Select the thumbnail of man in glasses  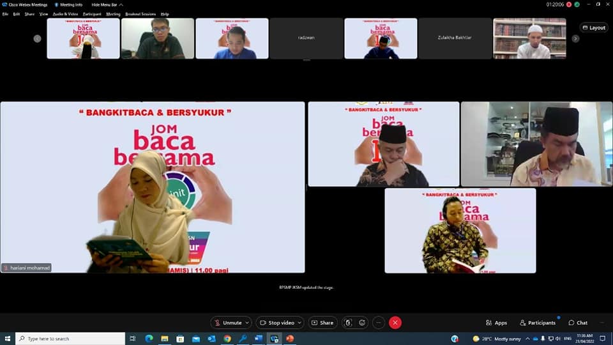pos(158,38)
